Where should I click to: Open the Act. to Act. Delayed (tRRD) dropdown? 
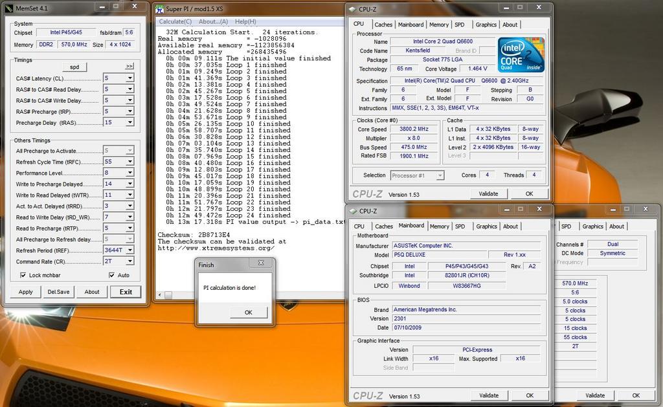click(129, 206)
